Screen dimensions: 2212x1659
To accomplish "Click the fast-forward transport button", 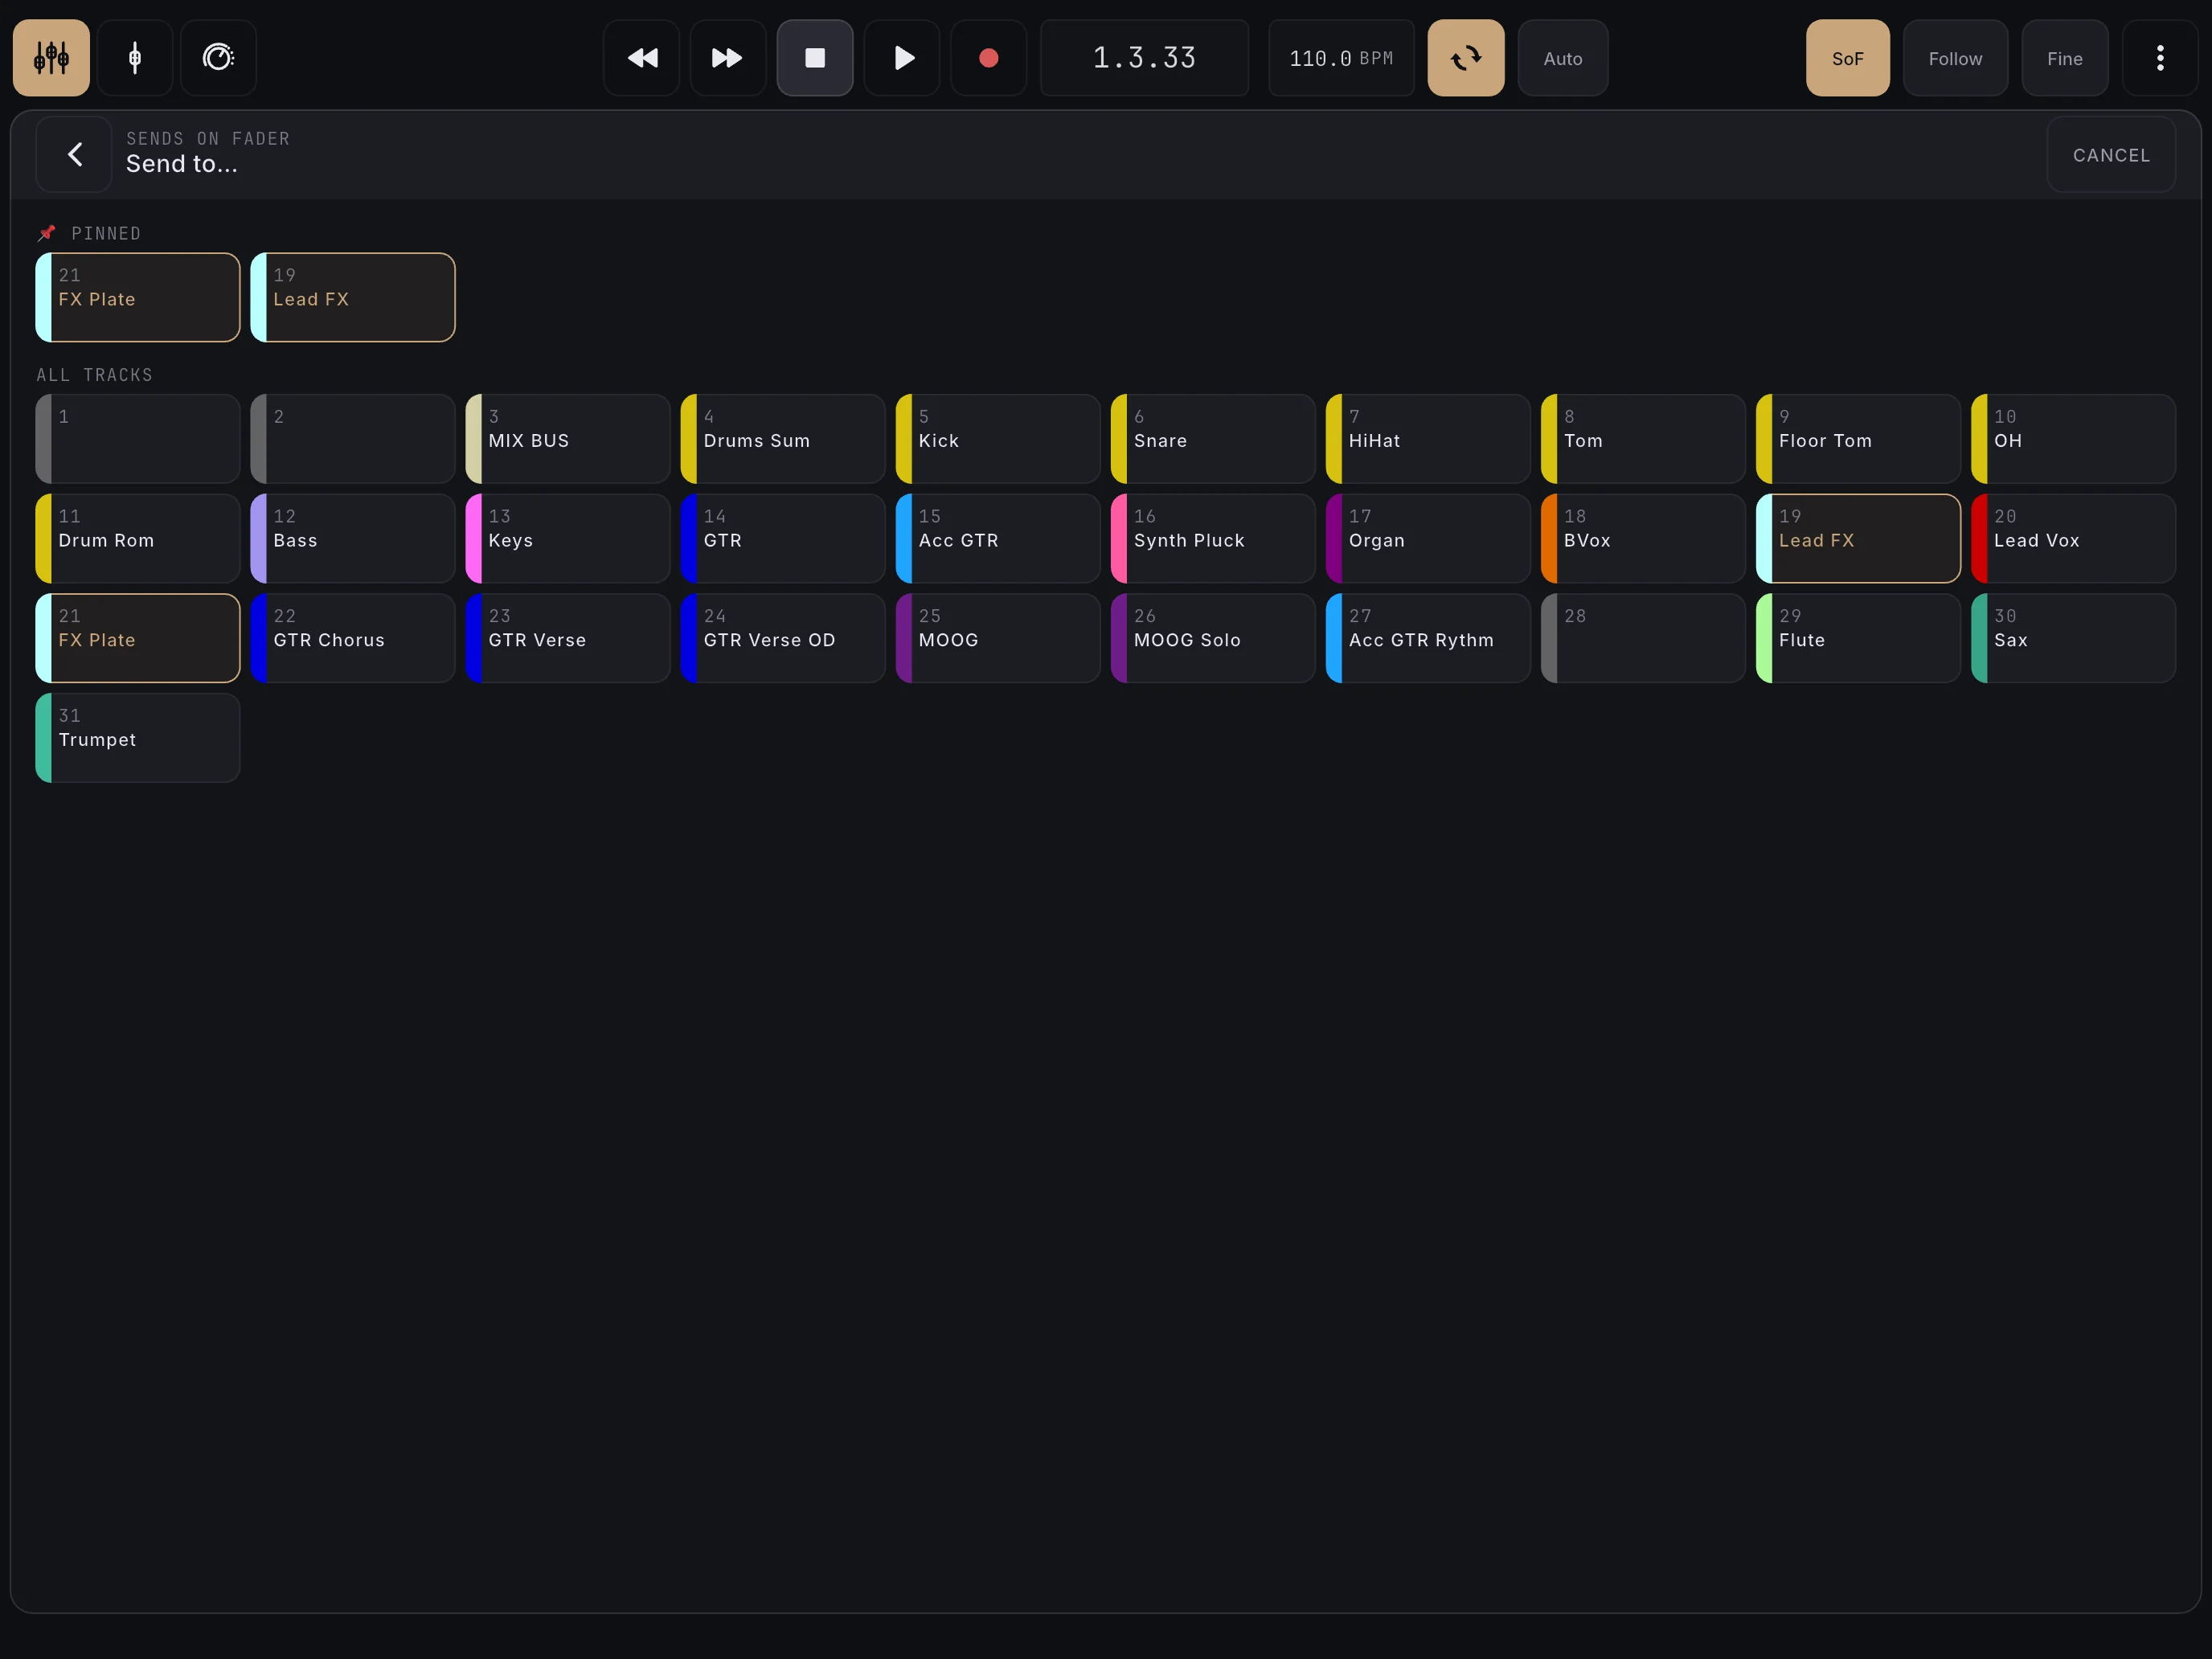I will 728,58.
